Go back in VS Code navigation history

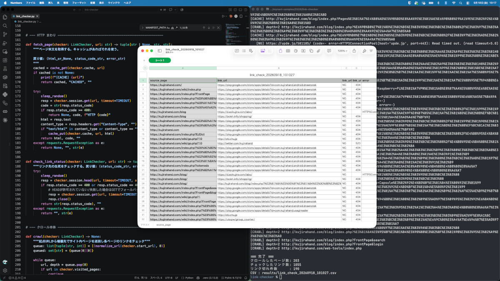(x=75, y=10)
